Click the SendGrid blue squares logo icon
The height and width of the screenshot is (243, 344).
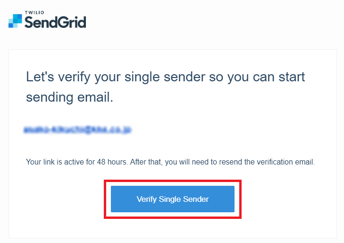15,21
